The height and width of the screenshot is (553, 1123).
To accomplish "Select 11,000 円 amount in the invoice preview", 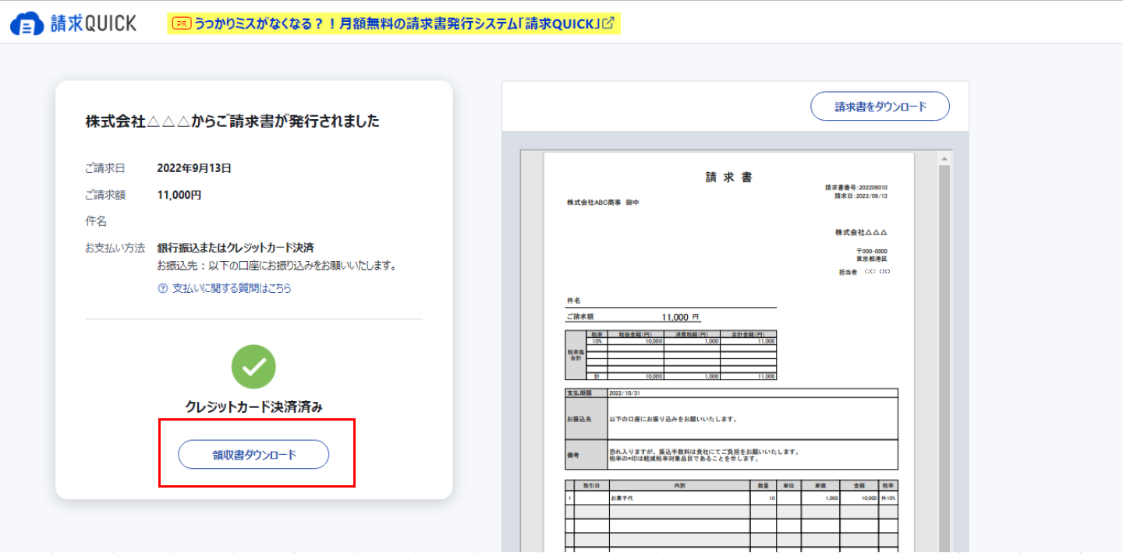I will 680,317.
